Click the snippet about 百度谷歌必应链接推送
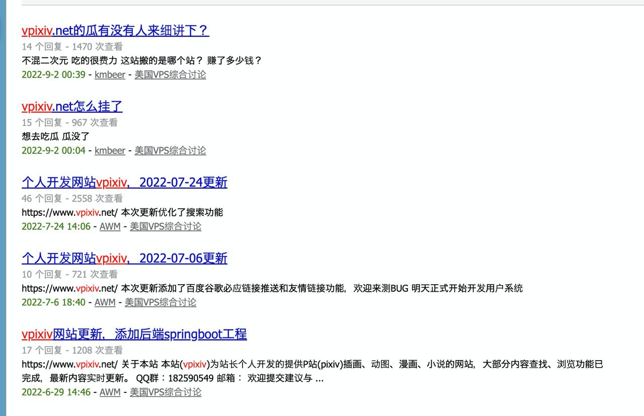This screenshot has height=416, width=644. [x=272, y=289]
